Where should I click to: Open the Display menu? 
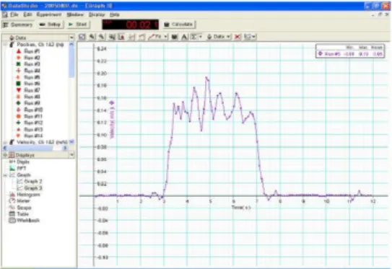(97, 14)
